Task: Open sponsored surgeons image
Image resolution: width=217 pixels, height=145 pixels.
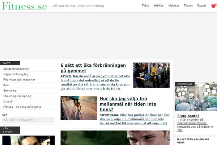Action: coord(196,96)
